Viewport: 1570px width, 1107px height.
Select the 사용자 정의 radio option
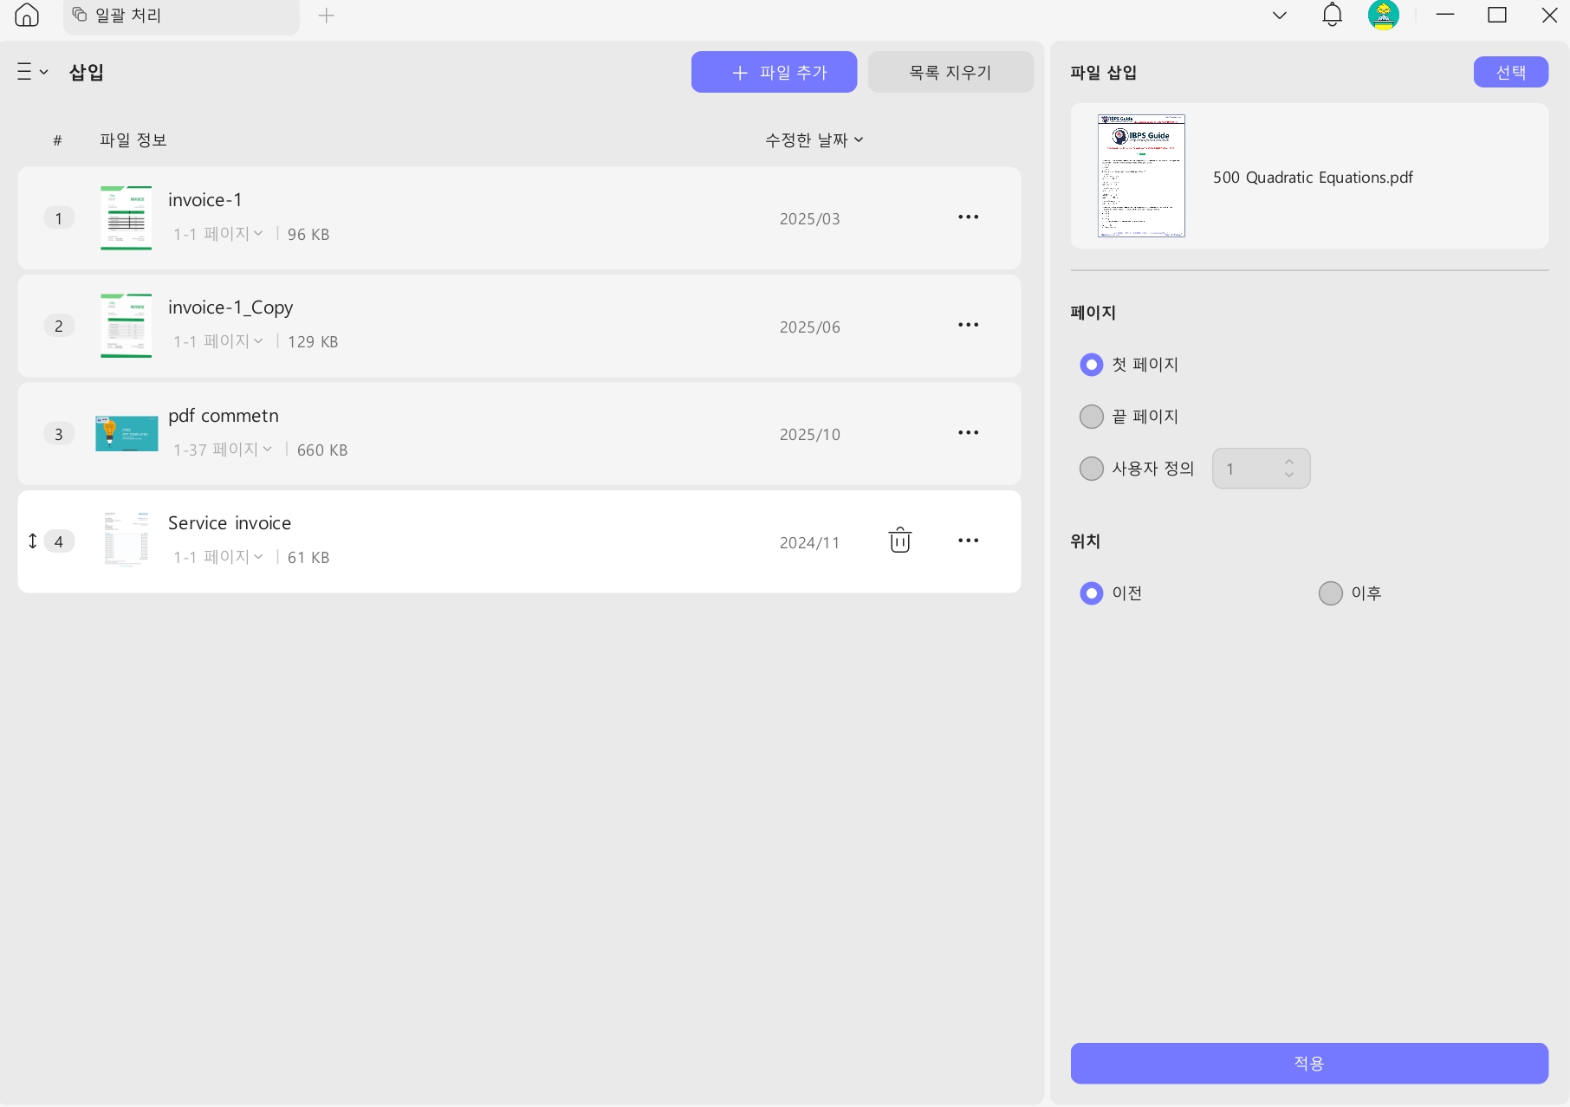[x=1092, y=469]
